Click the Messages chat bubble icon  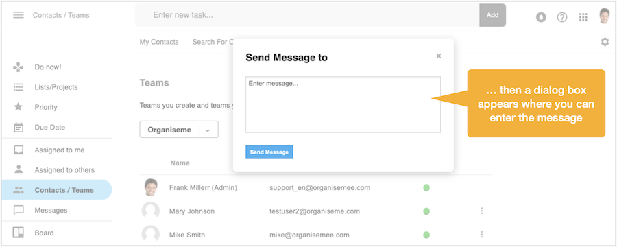pyautogui.click(x=19, y=210)
